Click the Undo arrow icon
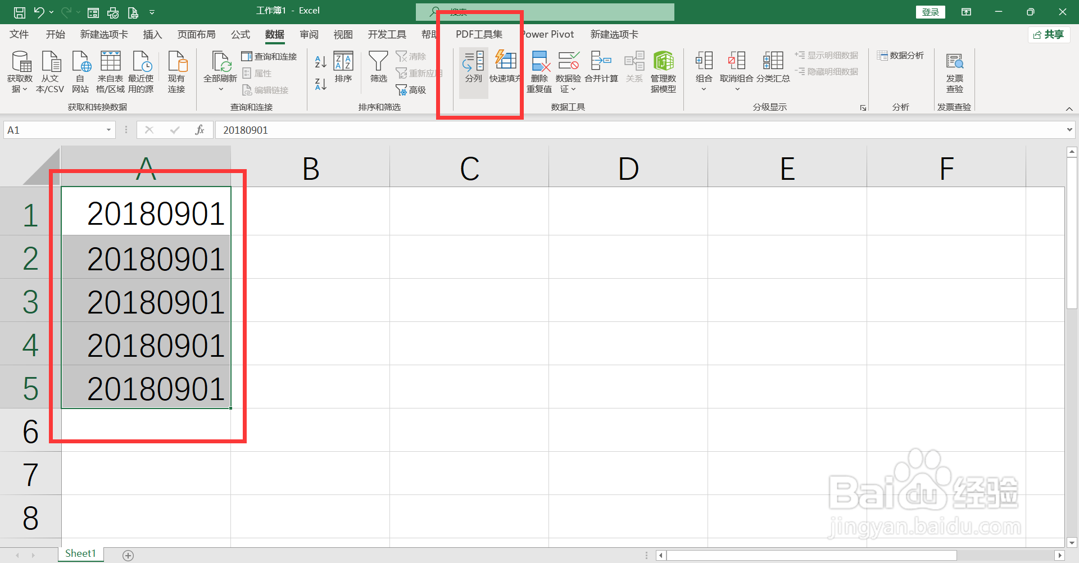 coord(39,12)
